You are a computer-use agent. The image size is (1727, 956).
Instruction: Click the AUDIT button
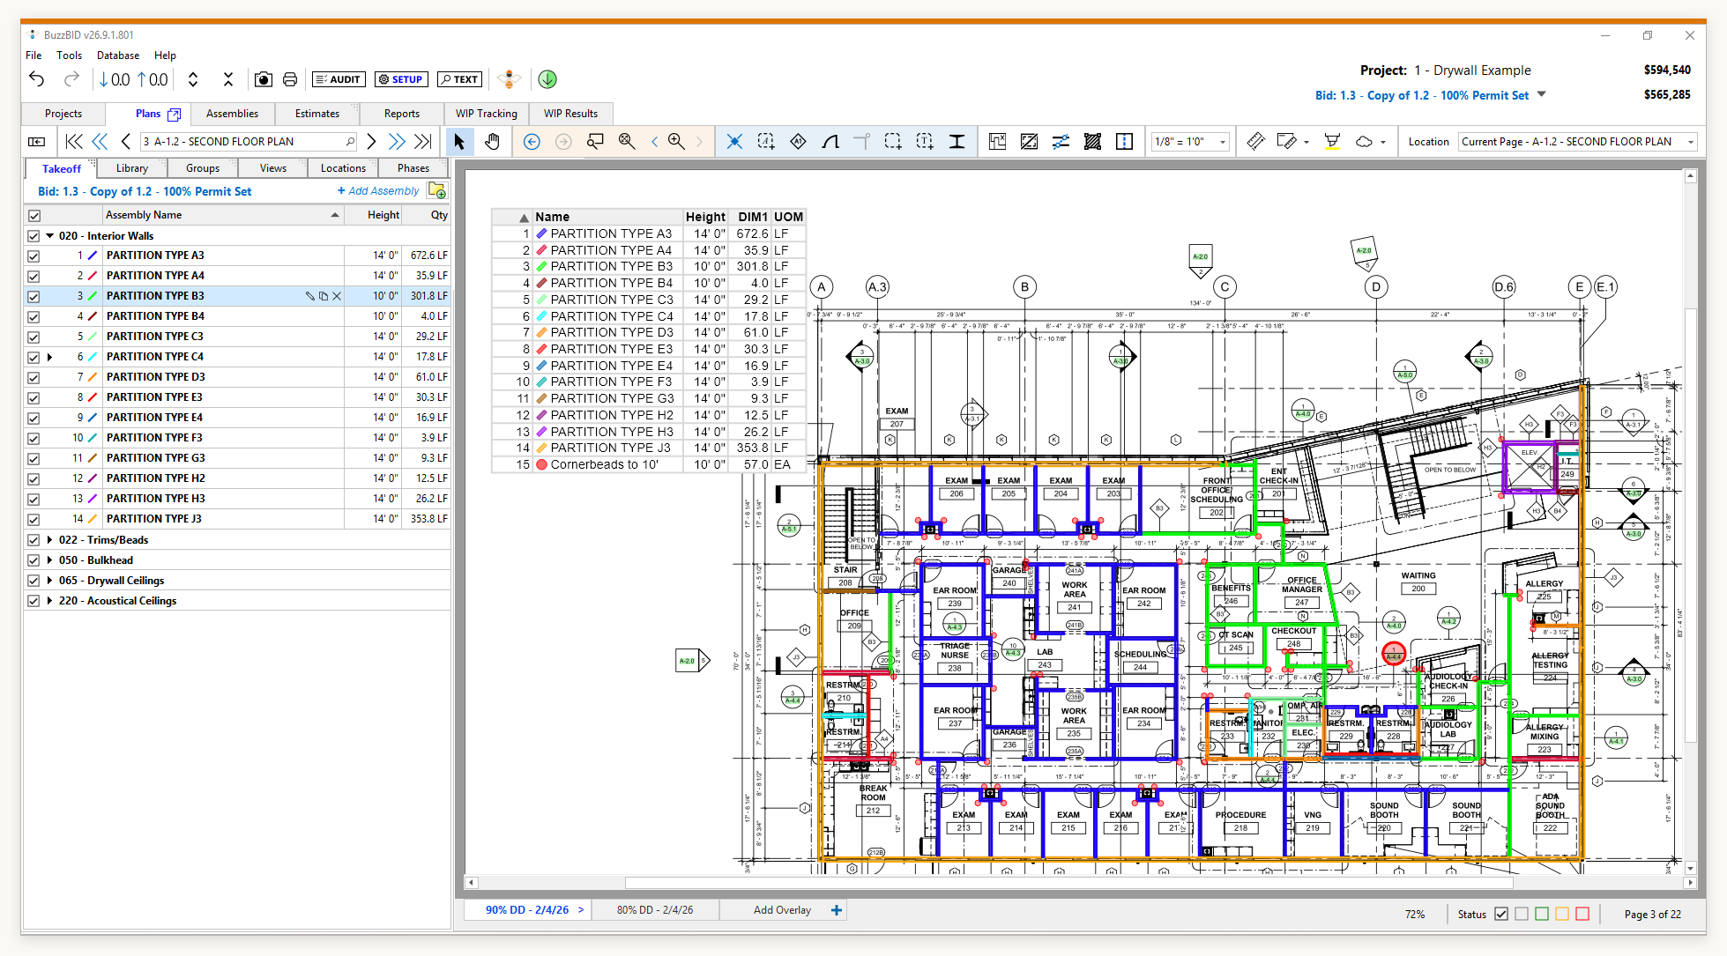(338, 79)
